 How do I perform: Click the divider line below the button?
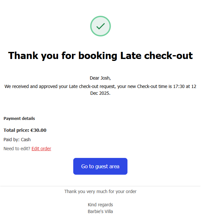100,186
